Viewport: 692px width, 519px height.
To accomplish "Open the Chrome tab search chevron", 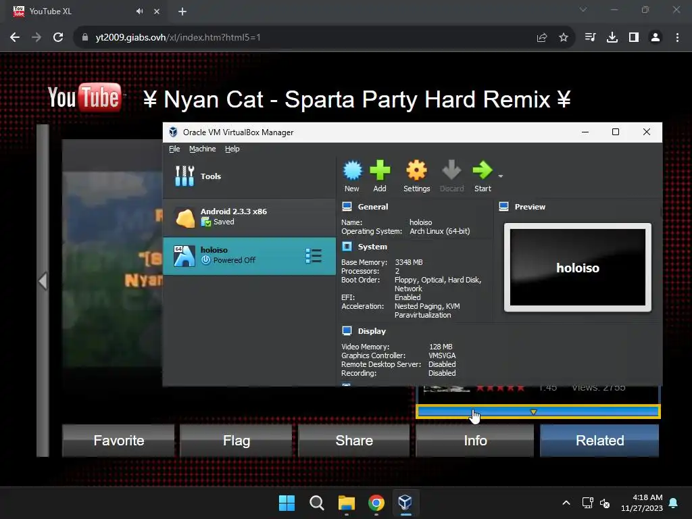I will coord(583,9).
